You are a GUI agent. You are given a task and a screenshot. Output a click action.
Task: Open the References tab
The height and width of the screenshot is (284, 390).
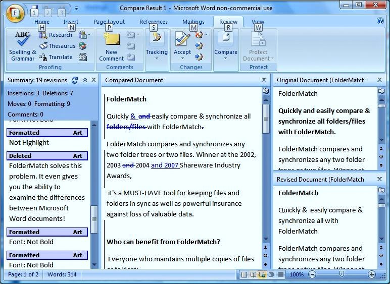coord(154,22)
